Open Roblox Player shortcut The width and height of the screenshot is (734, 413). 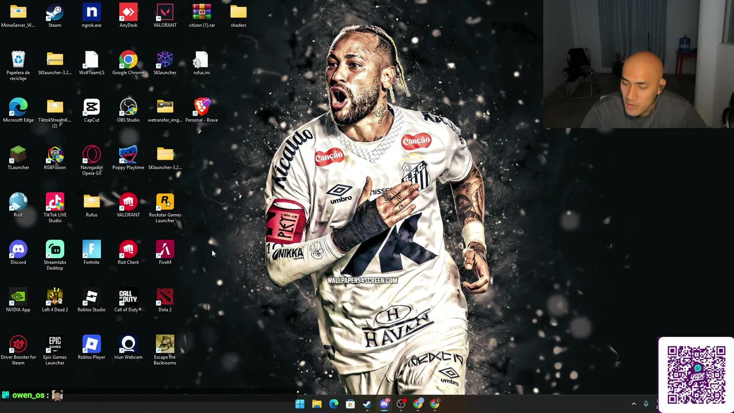click(91, 348)
